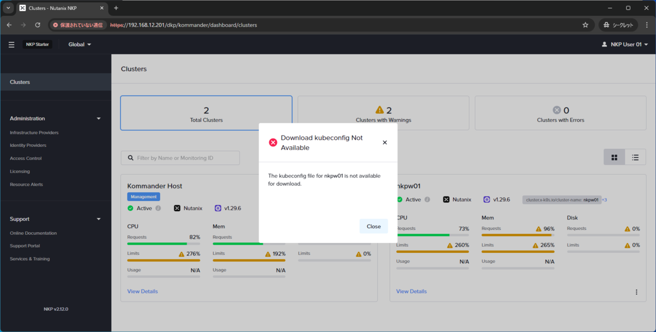Select the Total Clusters summary card
Screen dimensions: 656x332
click(206, 113)
